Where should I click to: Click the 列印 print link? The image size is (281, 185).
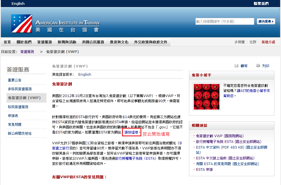[x=266, y=66]
